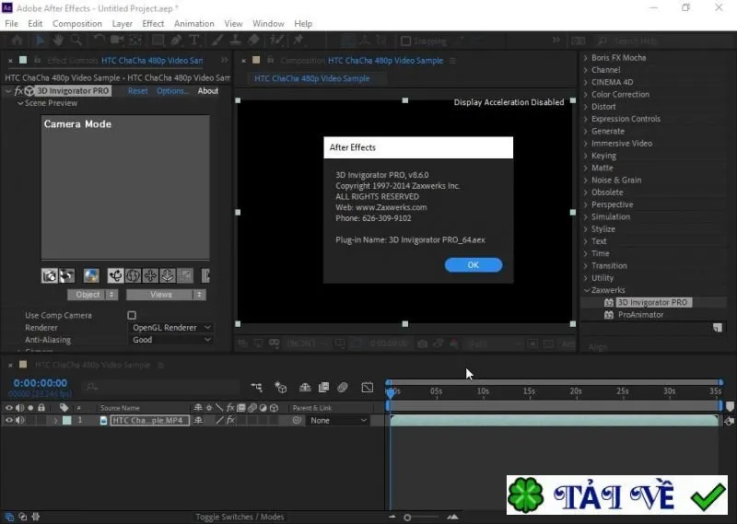Toggle the Frame Blending timeline switch
Screen dimensions: 737x524
[324, 387]
